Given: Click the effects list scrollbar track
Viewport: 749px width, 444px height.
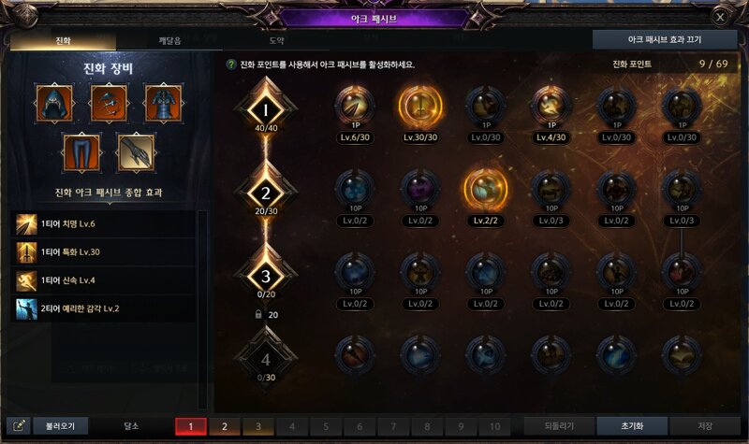Looking at the screenshot, I should click(x=202, y=310).
